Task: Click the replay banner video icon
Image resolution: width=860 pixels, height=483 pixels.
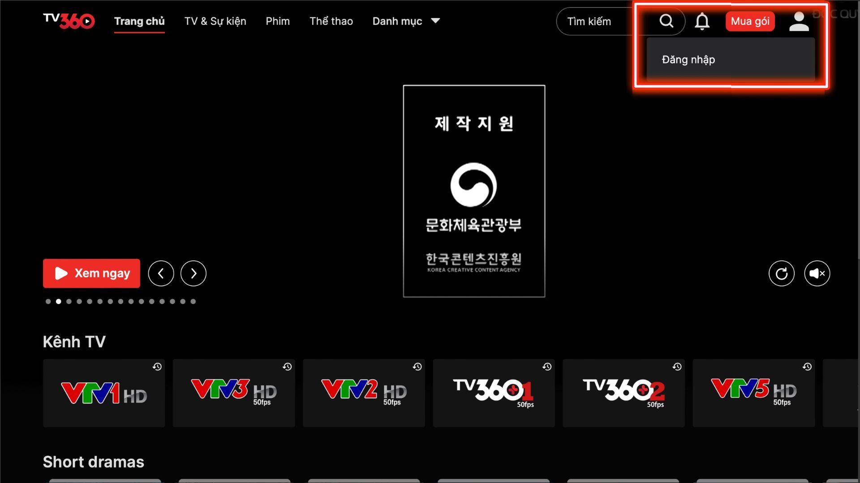Action: point(781,273)
